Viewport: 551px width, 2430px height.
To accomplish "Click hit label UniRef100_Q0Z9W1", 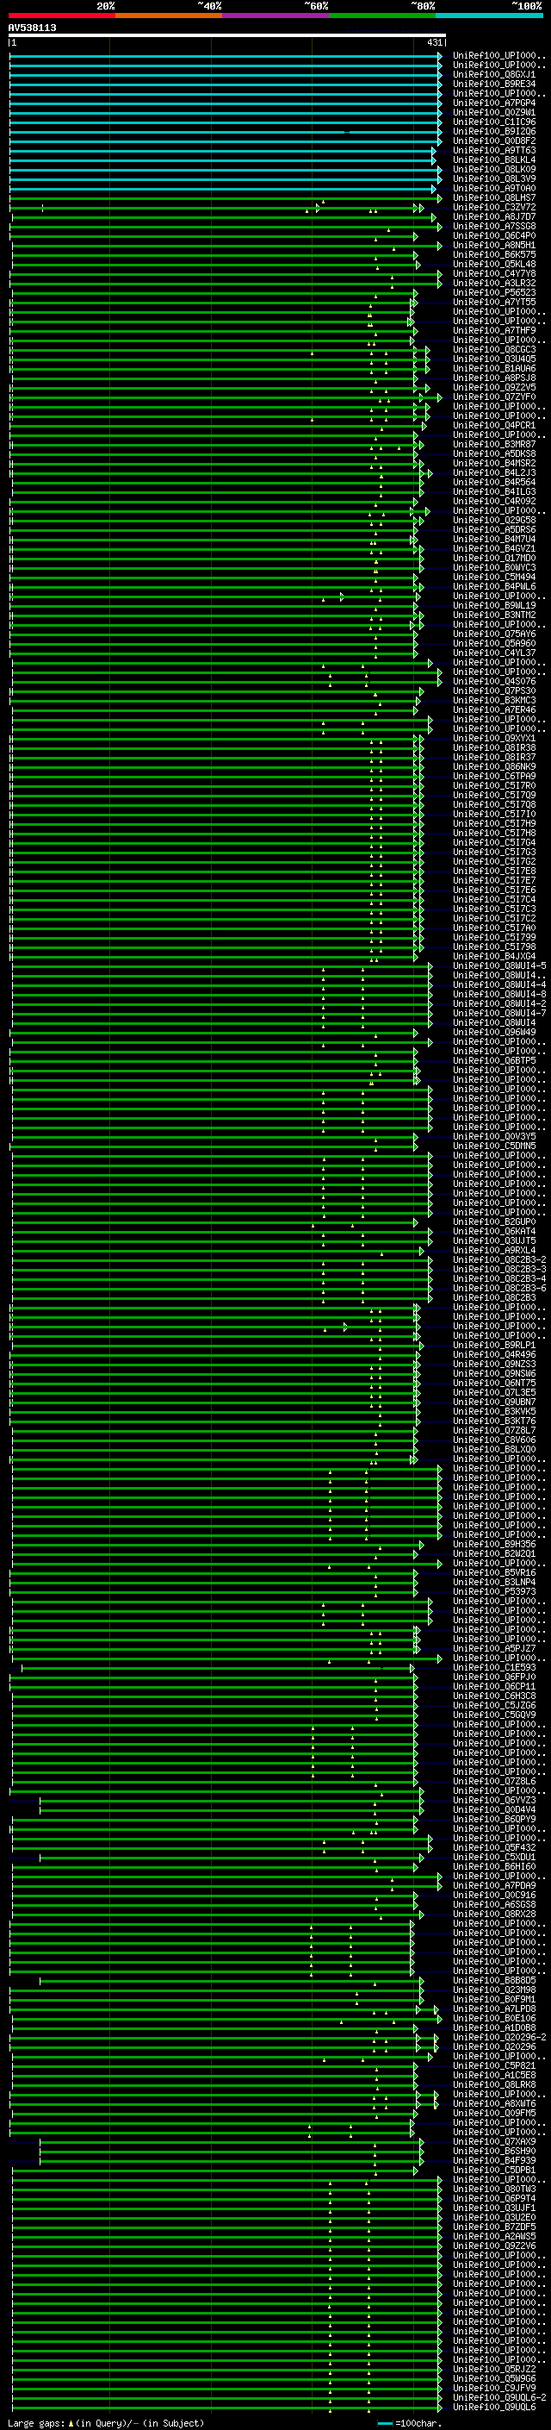I will point(494,112).
